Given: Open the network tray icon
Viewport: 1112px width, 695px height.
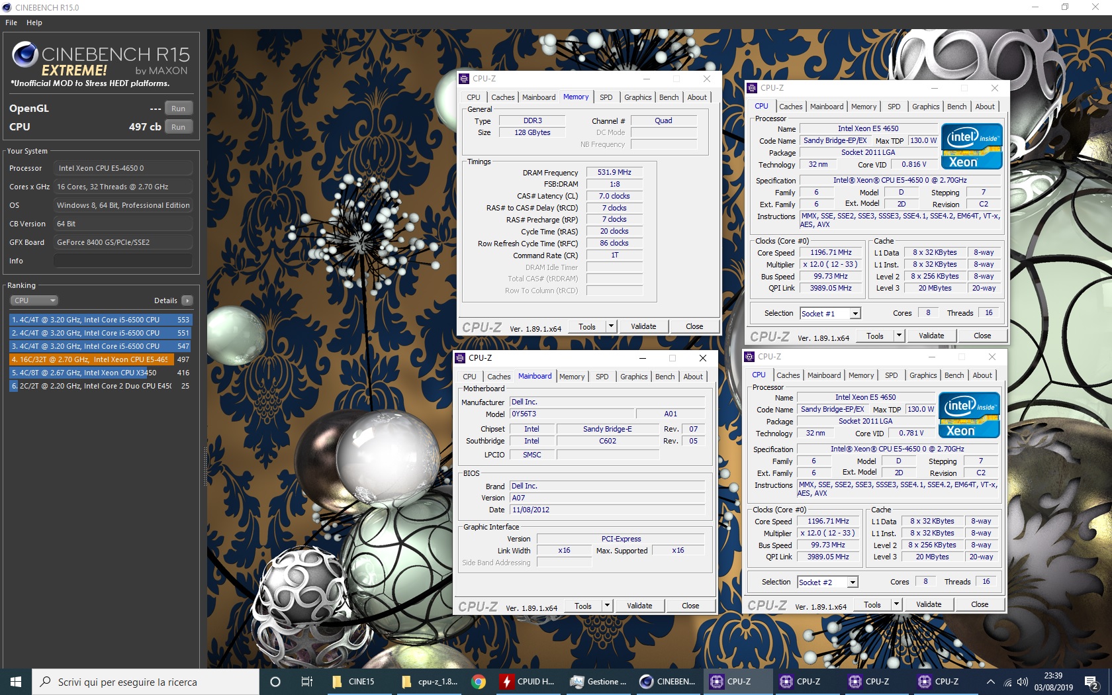Looking at the screenshot, I should tap(1007, 682).
